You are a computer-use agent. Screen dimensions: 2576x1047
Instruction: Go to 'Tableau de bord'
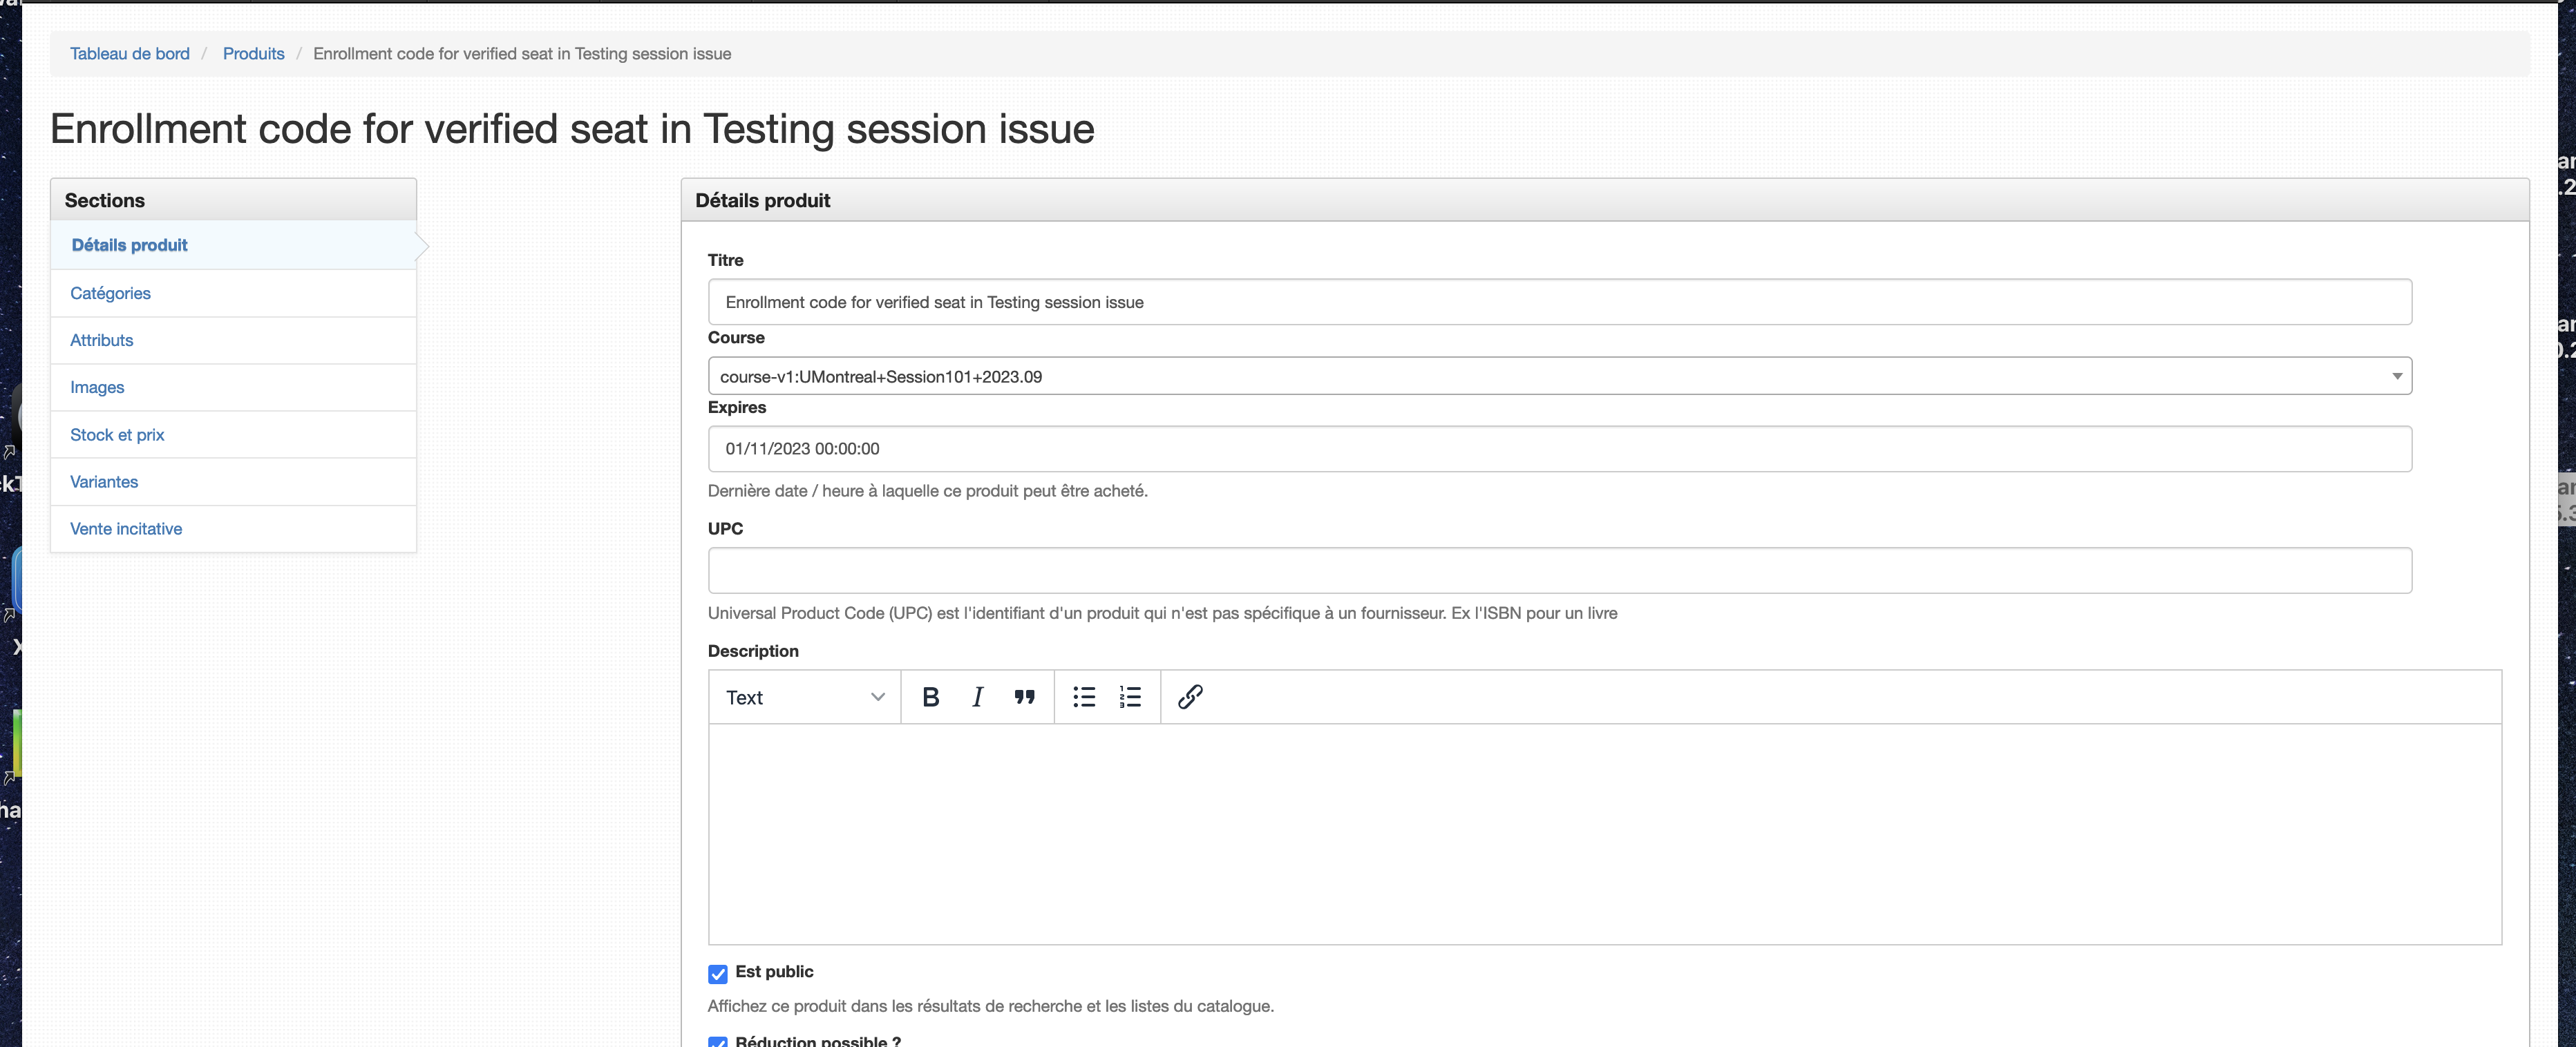pos(129,53)
